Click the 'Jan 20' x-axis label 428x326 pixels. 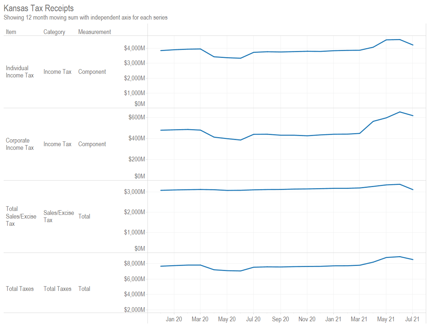pyautogui.click(x=174, y=319)
